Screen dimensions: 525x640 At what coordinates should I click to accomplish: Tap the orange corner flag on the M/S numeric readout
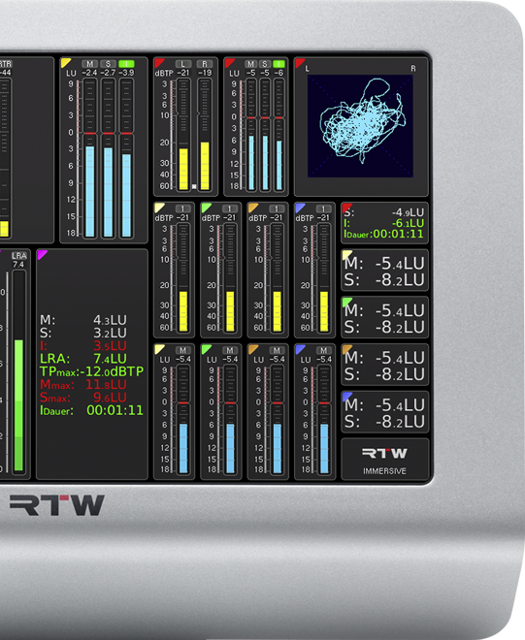point(345,348)
